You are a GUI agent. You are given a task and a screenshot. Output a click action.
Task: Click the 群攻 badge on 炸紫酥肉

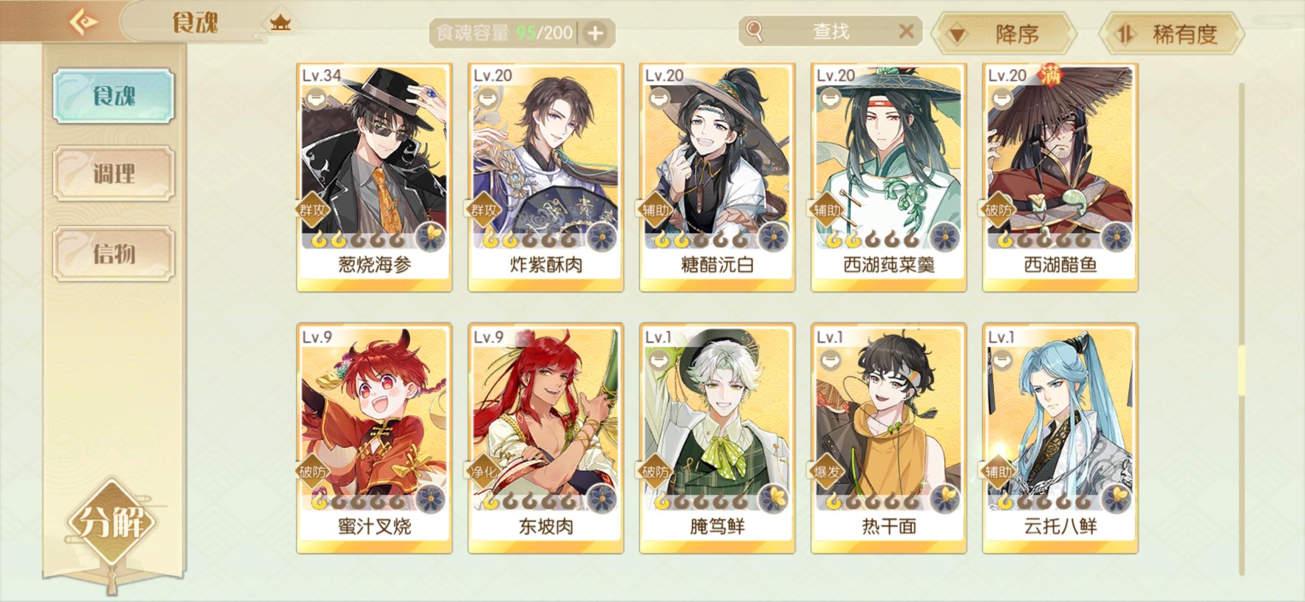(483, 210)
